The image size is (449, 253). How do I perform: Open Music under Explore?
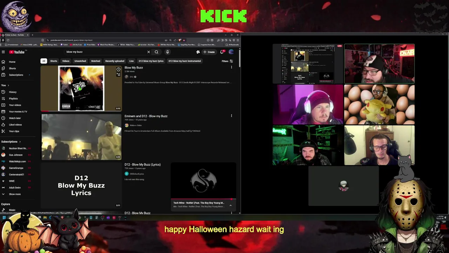coord(12,210)
